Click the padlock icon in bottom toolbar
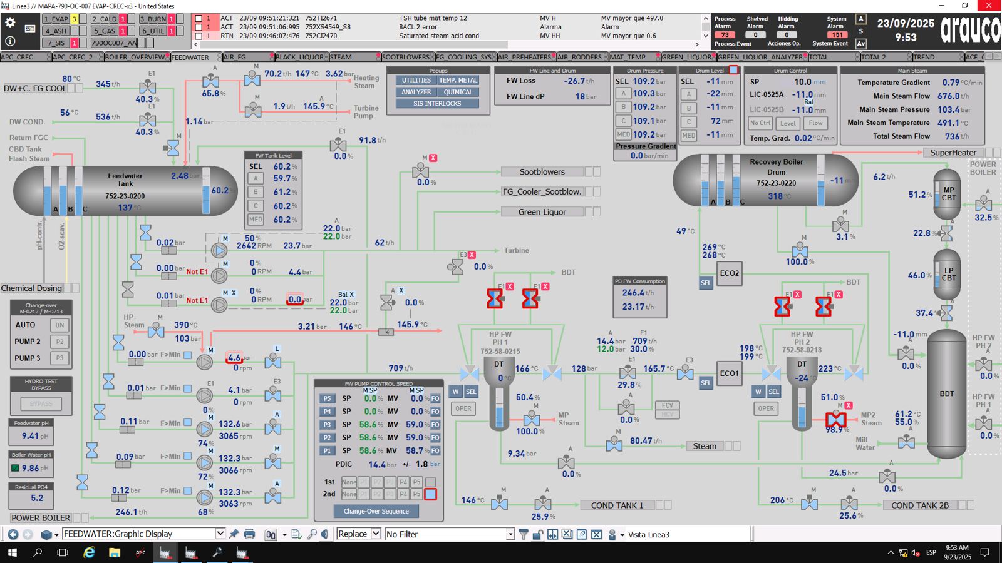This screenshot has width=1002, height=563. [537, 534]
